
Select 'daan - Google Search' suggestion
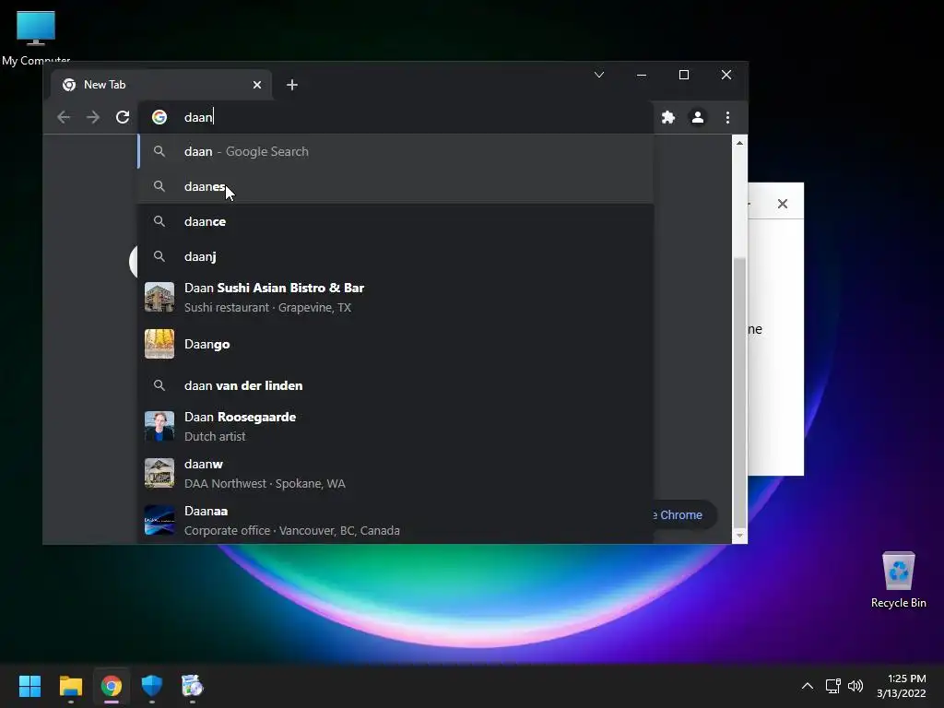(396, 152)
